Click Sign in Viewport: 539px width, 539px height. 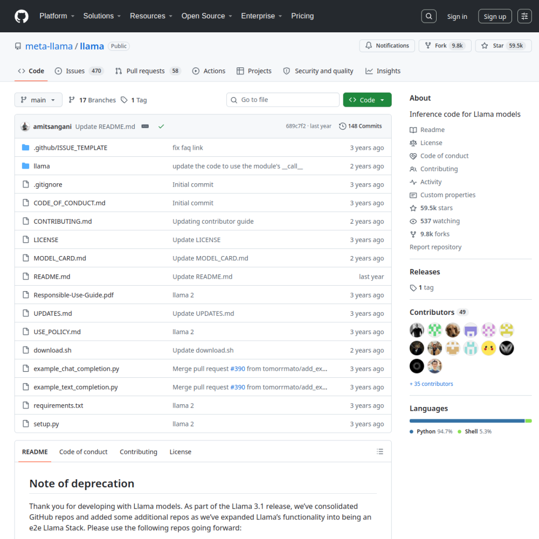tap(457, 16)
